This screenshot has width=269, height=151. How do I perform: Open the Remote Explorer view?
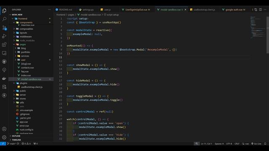(x=4, y=53)
